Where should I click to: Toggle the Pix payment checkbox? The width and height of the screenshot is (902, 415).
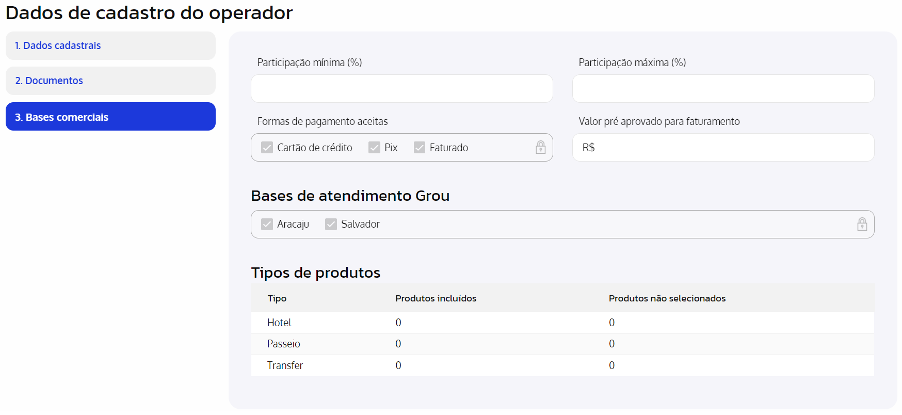coord(374,148)
